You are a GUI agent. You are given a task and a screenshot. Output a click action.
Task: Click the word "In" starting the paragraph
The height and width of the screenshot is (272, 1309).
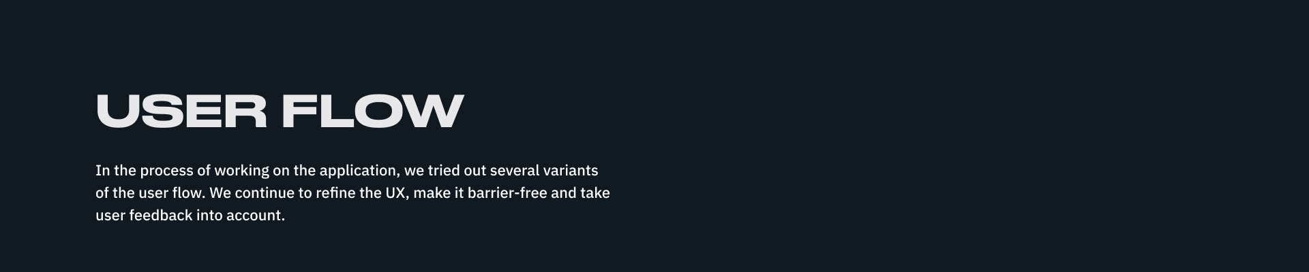[x=102, y=171]
